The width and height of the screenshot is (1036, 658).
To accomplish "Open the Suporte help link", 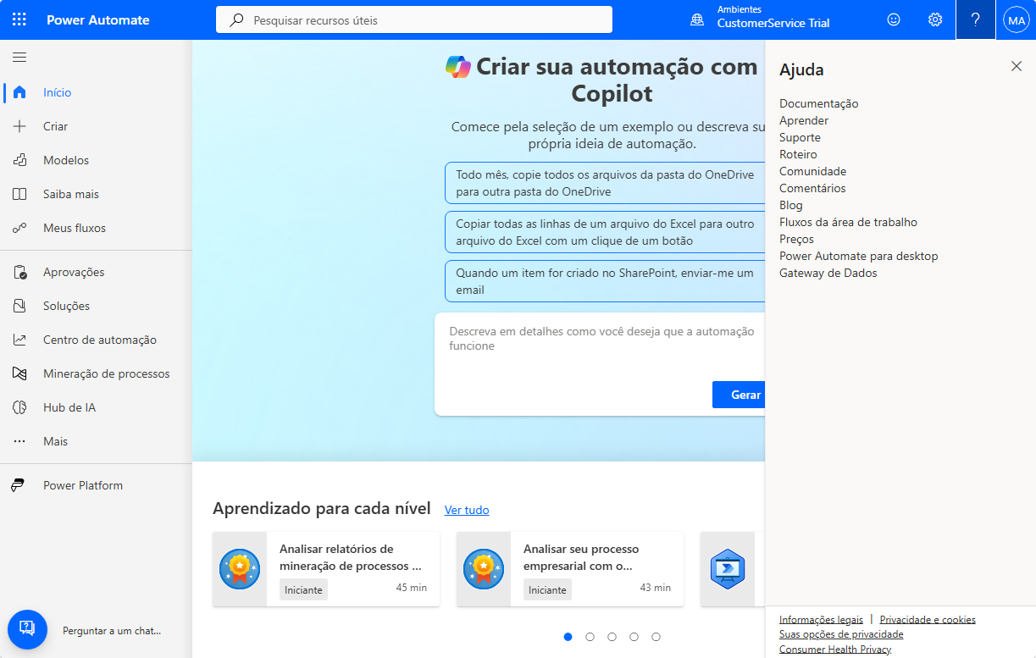I will point(800,137).
